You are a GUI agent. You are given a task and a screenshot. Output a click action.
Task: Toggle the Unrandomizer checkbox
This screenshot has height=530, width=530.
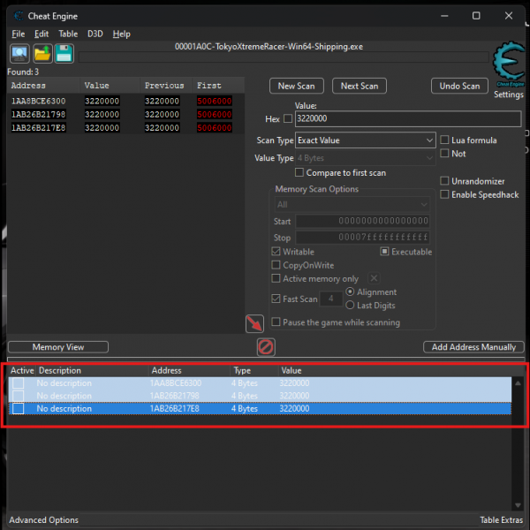click(444, 181)
